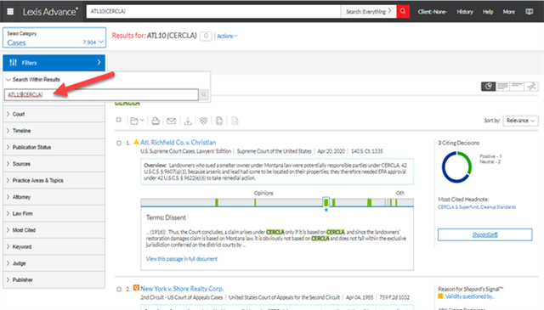Tick the select-all results checkbox
Screen dimensions: 544x310
click(x=119, y=120)
